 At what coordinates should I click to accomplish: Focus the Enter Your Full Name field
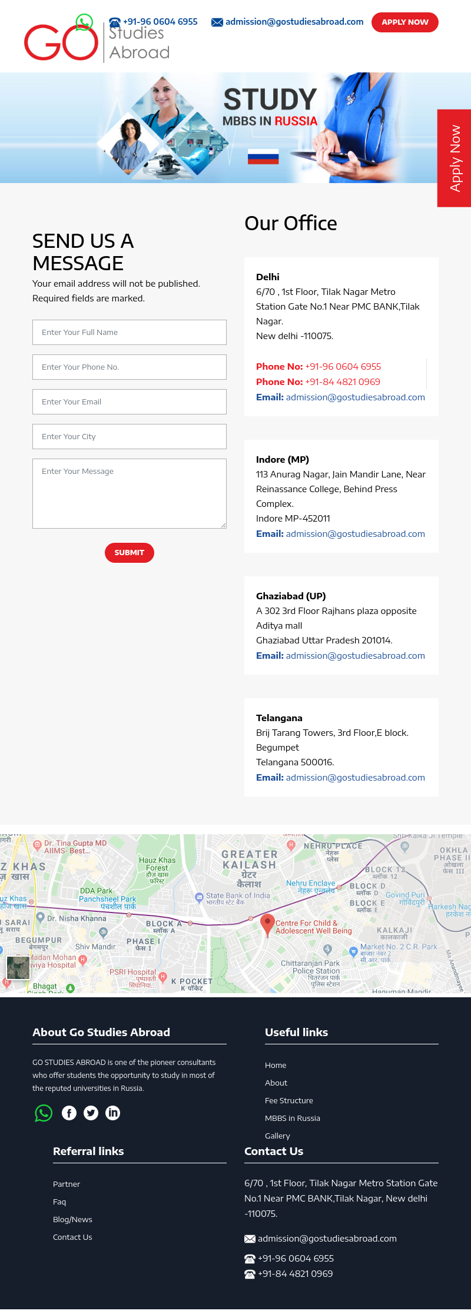[x=130, y=333]
